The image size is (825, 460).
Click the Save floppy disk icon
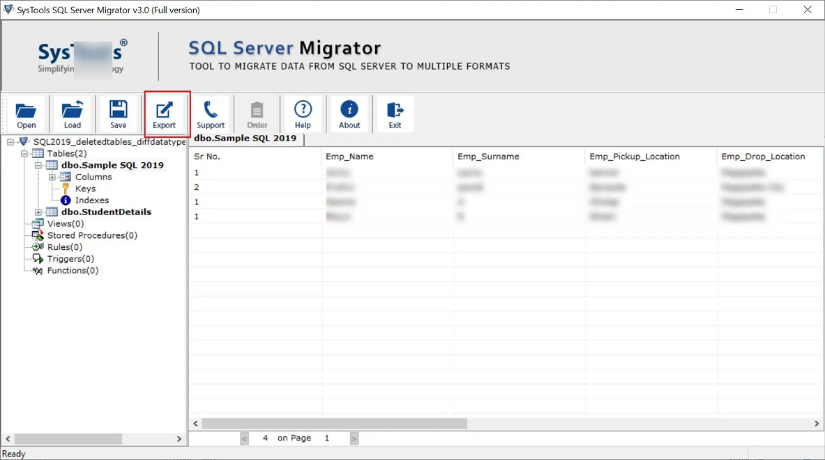[x=118, y=114]
